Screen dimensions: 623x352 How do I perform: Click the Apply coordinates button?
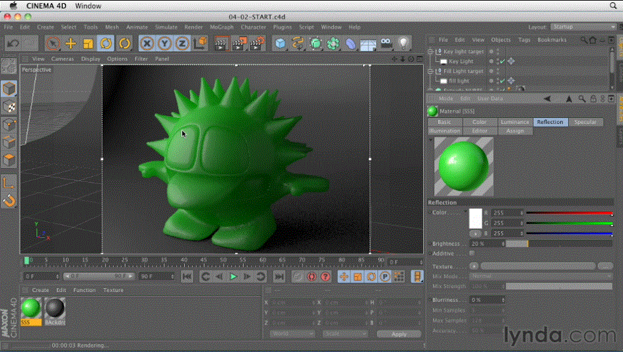[x=399, y=334]
